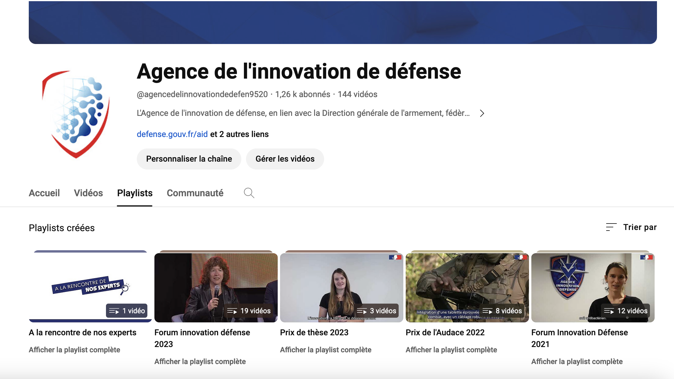Click the 19 vidéos playlist badge
This screenshot has width=674, height=379.
[249, 311]
